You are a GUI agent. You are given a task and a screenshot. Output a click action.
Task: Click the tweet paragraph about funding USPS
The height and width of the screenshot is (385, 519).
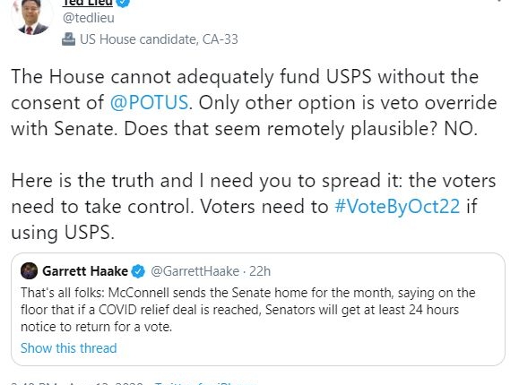click(x=254, y=103)
